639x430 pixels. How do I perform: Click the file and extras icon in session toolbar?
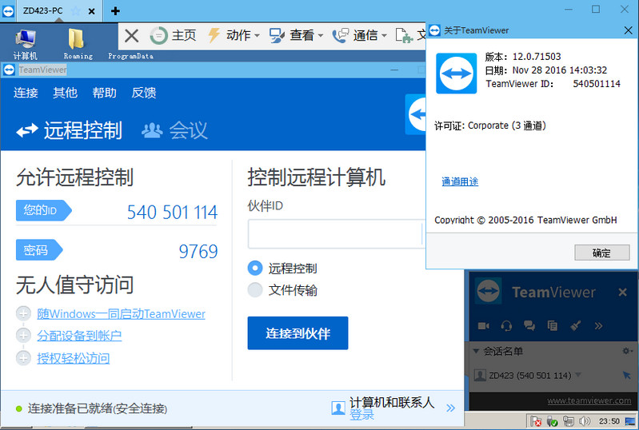[x=404, y=35]
